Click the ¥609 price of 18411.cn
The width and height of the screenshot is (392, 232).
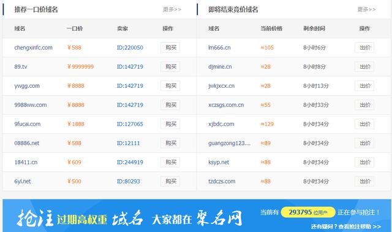point(74,162)
